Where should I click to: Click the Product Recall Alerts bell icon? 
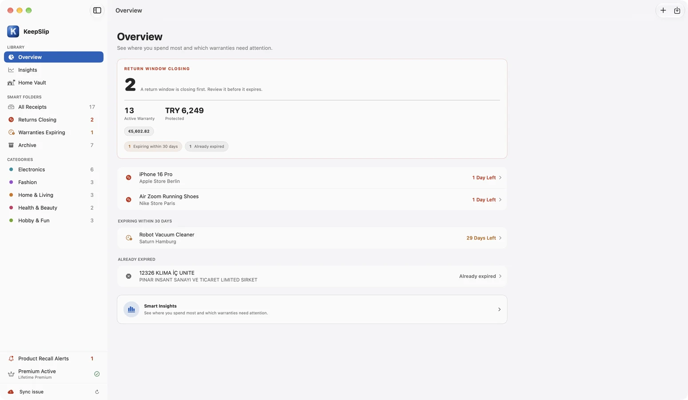[x=11, y=359]
